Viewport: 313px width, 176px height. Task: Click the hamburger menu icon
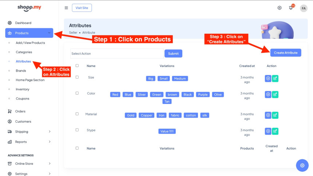point(66,8)
